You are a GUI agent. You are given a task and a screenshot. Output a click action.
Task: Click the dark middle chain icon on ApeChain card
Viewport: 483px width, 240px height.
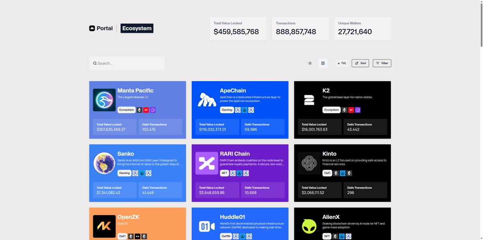pyautogui.click(x=245, y=110)
